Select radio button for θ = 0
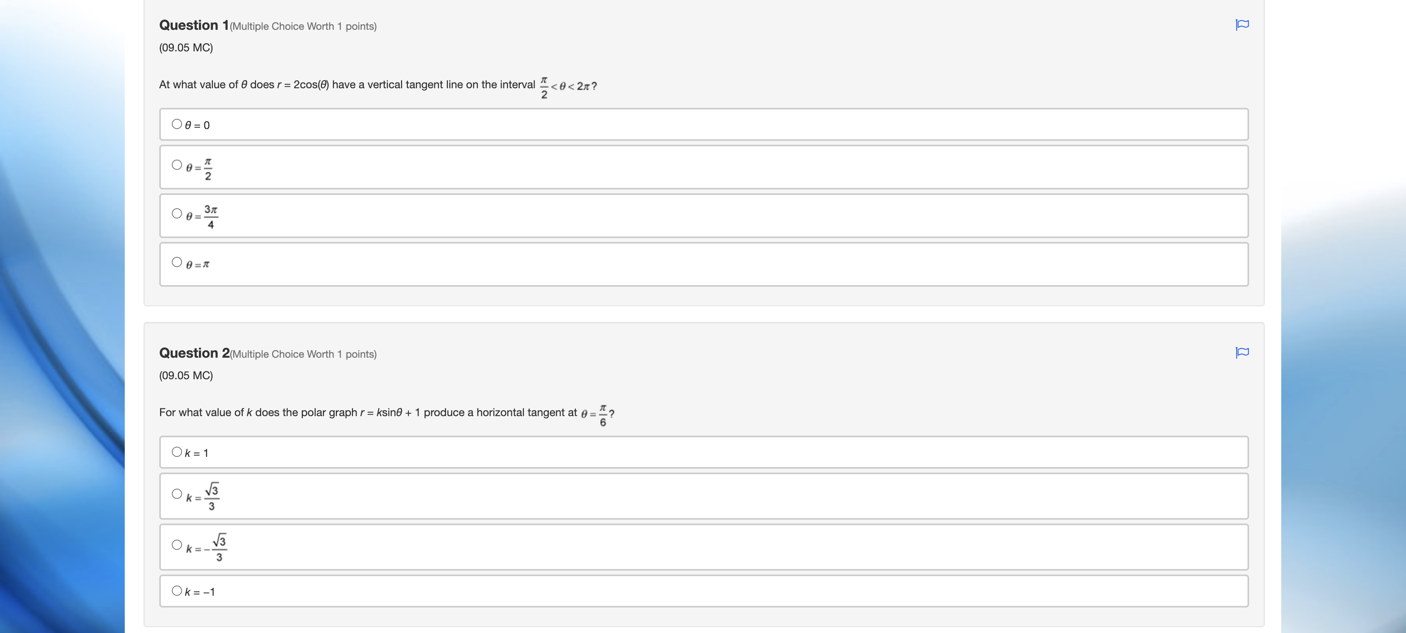 176,123
